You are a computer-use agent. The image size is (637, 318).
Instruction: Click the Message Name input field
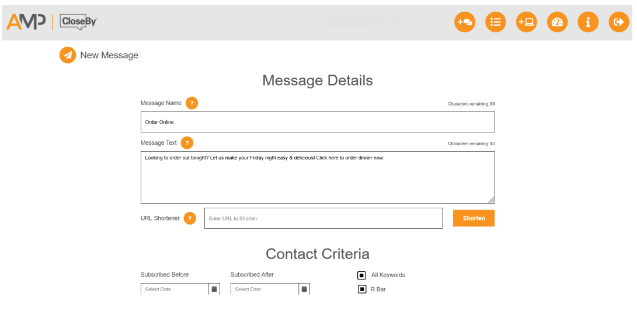tap(317, 122)
